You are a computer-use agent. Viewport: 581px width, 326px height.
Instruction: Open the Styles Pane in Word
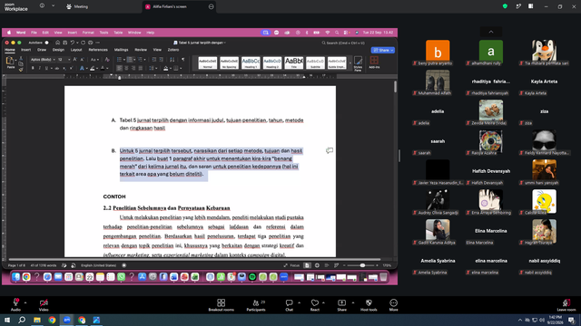click(358, 63)
